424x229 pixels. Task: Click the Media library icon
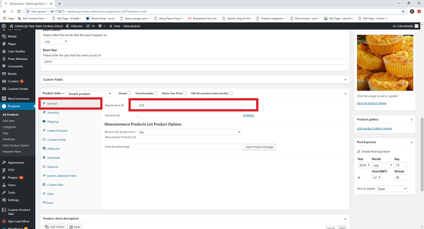[x=4, y=37]
